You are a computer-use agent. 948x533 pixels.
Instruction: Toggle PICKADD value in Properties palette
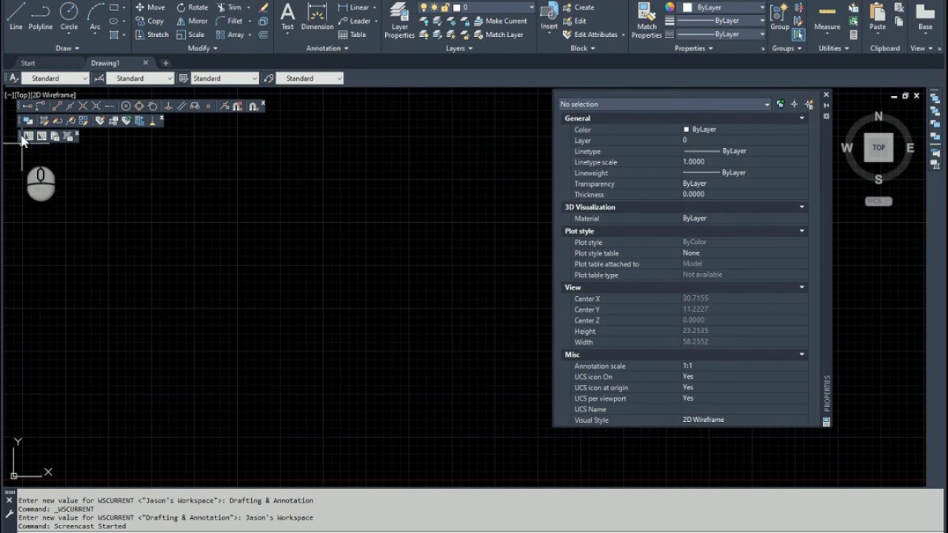(780, 104)
